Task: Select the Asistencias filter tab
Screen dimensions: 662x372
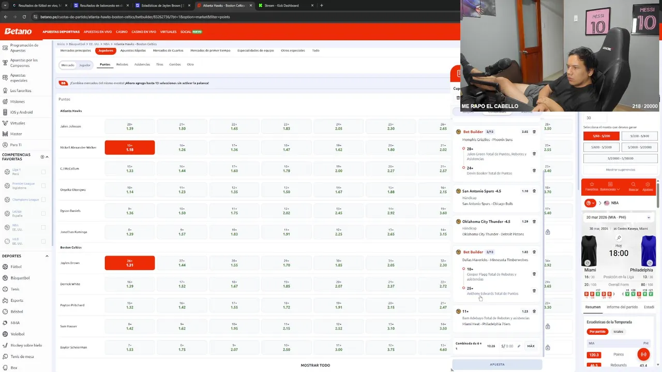Action: coord(142,65)
